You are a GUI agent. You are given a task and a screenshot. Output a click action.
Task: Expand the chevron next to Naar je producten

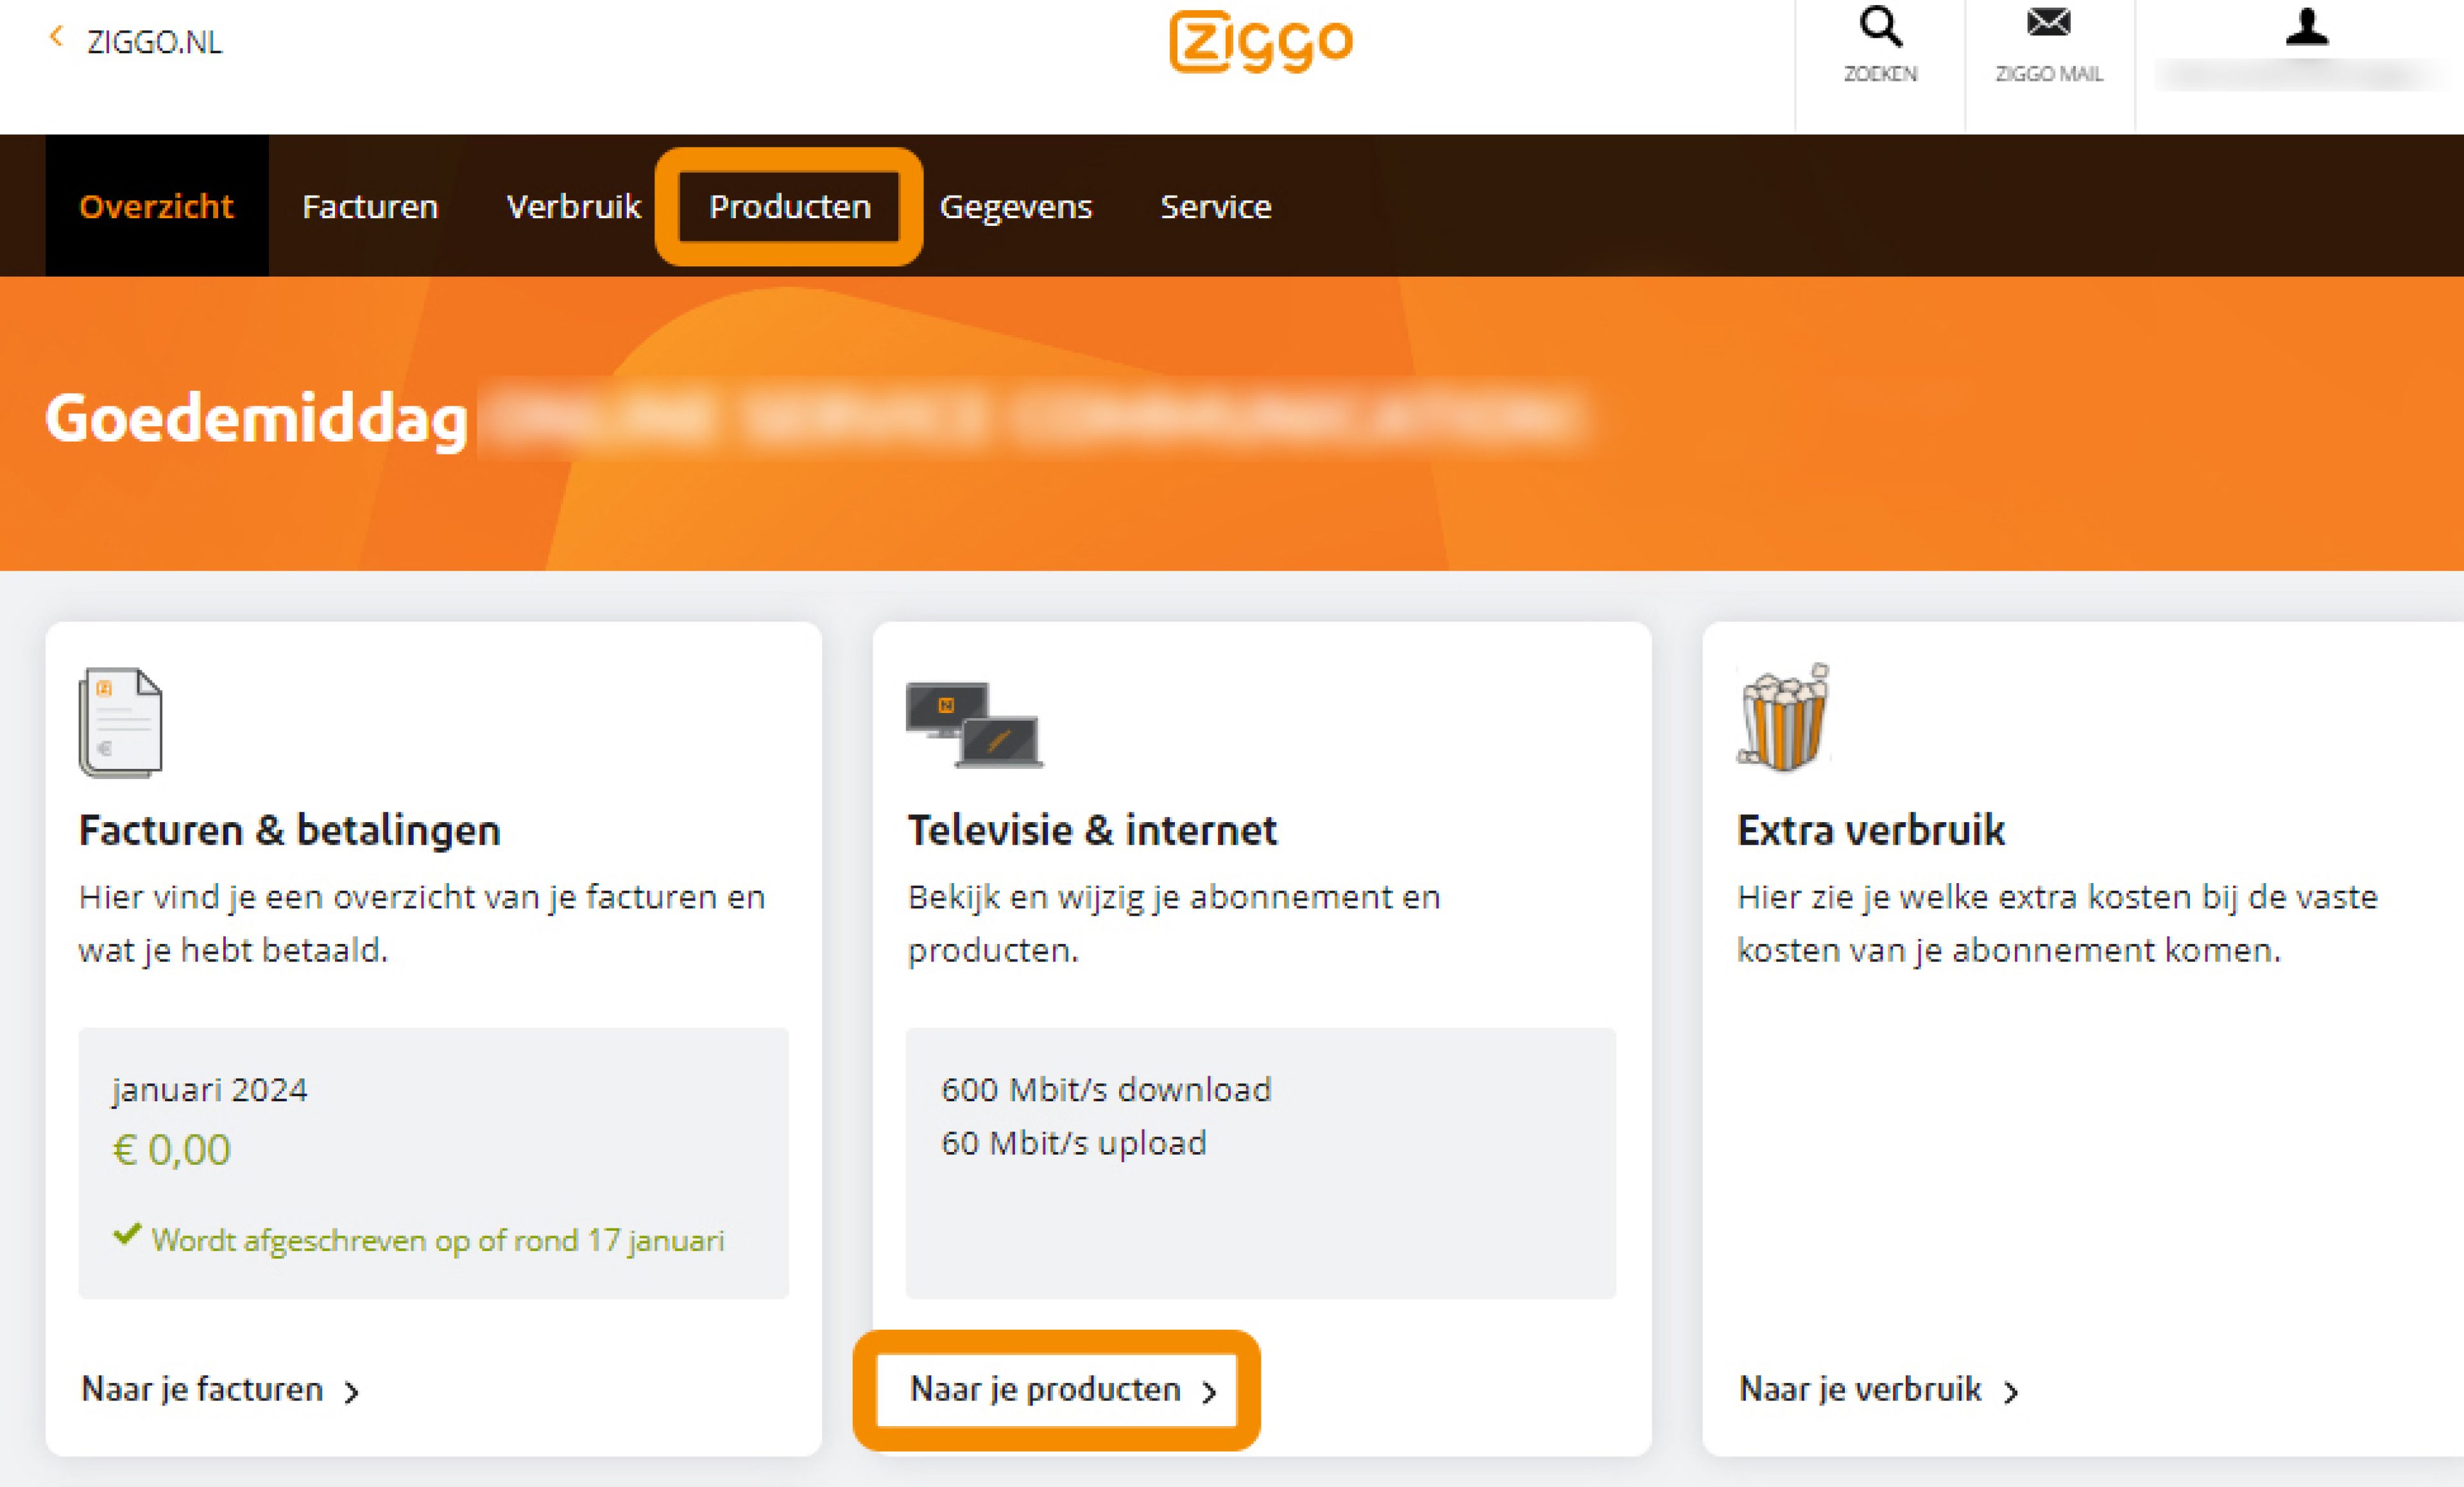(1211, 1391)
